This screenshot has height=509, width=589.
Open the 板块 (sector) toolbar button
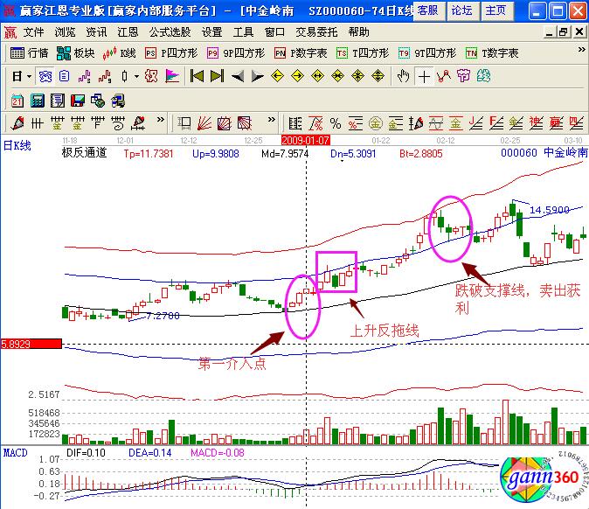pos(75,53)
